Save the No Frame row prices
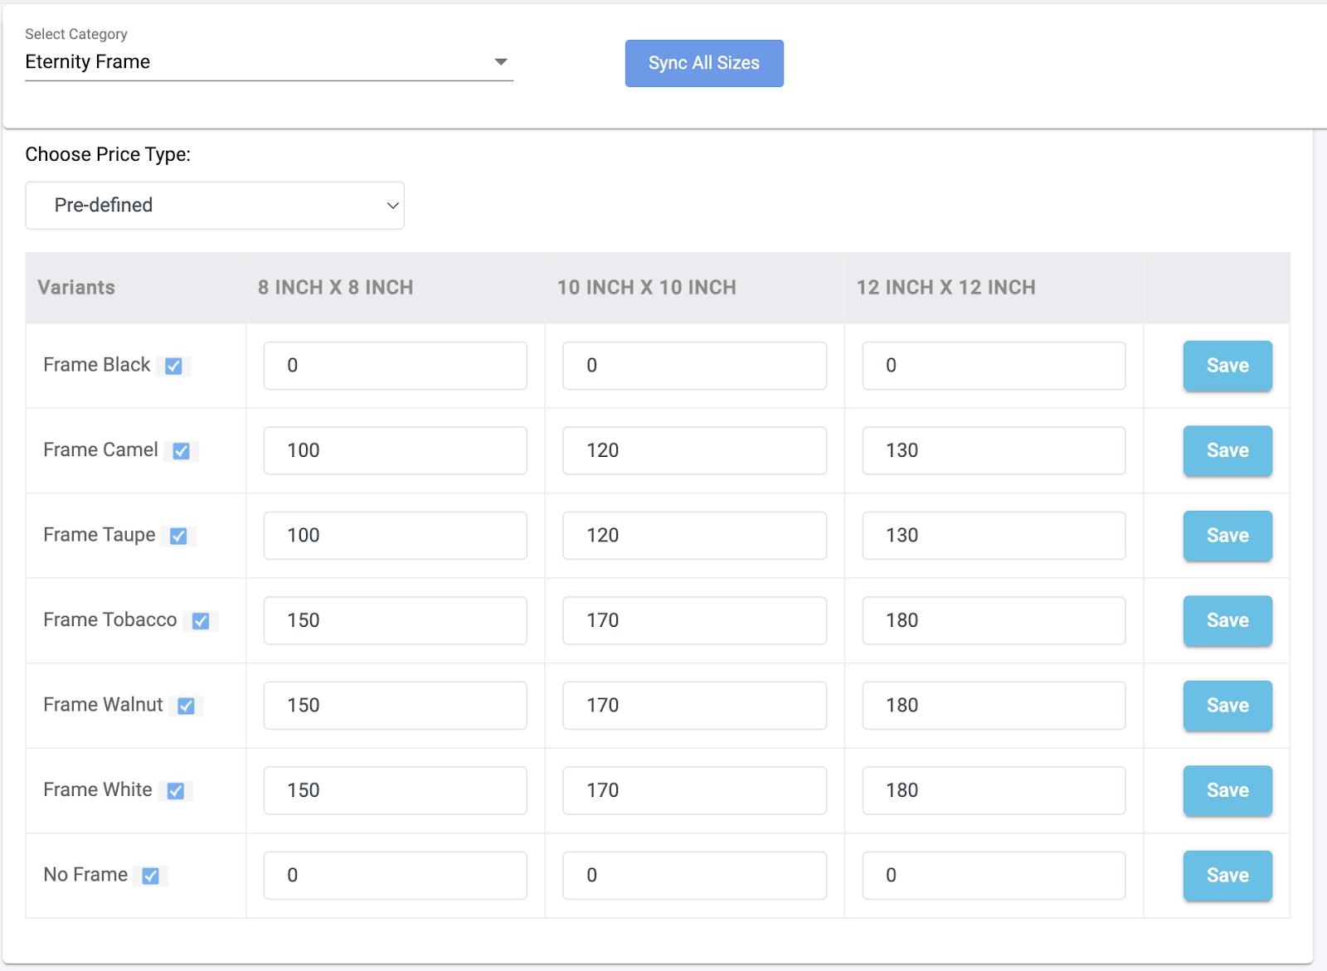 [1227, 876]
